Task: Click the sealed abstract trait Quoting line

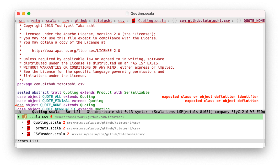Action: tap(83, 92)
